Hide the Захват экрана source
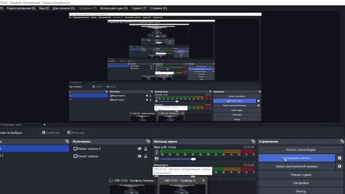 pyautogui.click(x=140, y=156)
